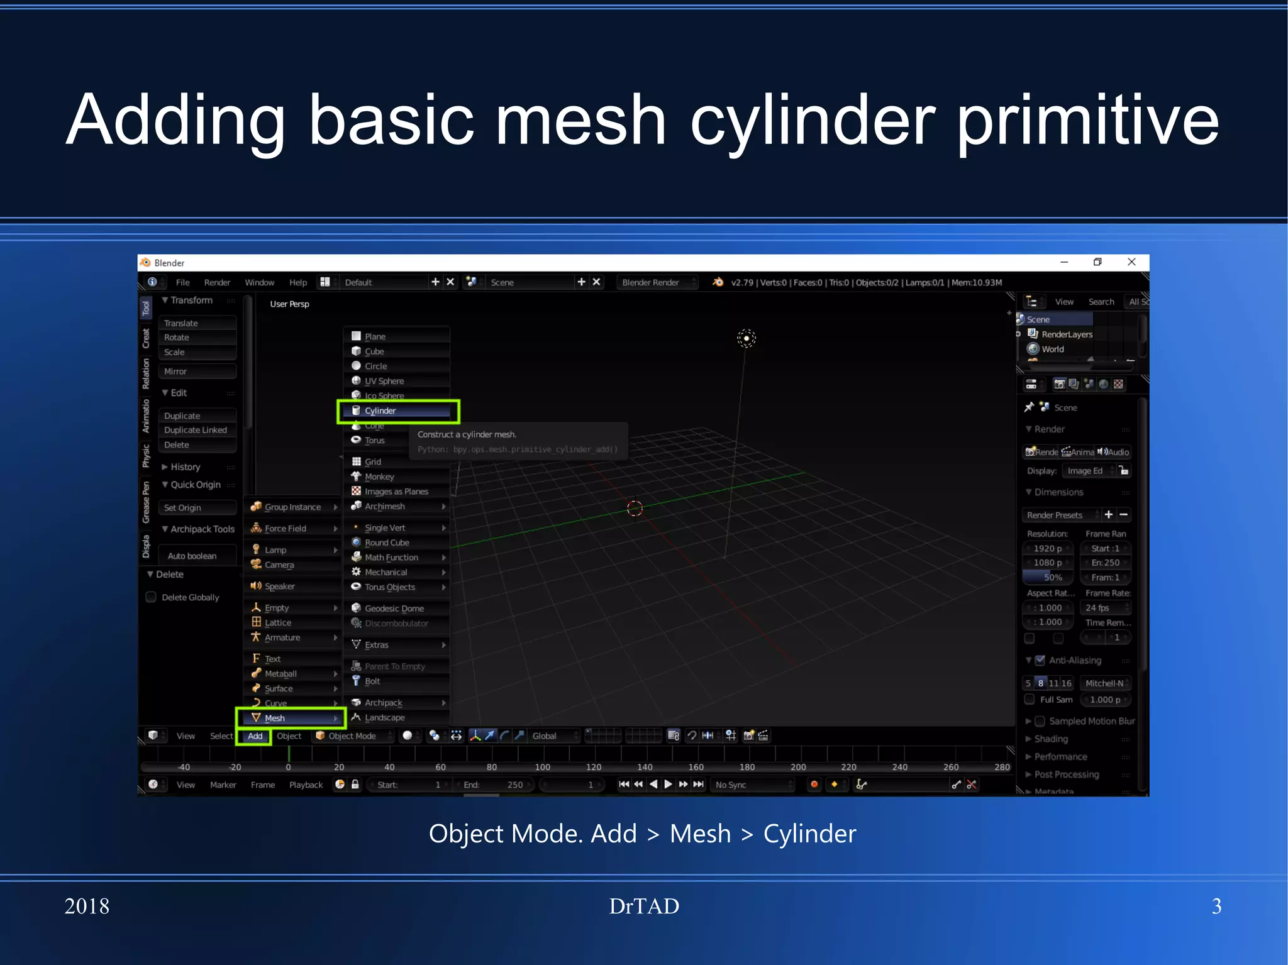Click the OpenGL render camera icon
Viewport: 1288px width, 965px height.
coord(748,736)
